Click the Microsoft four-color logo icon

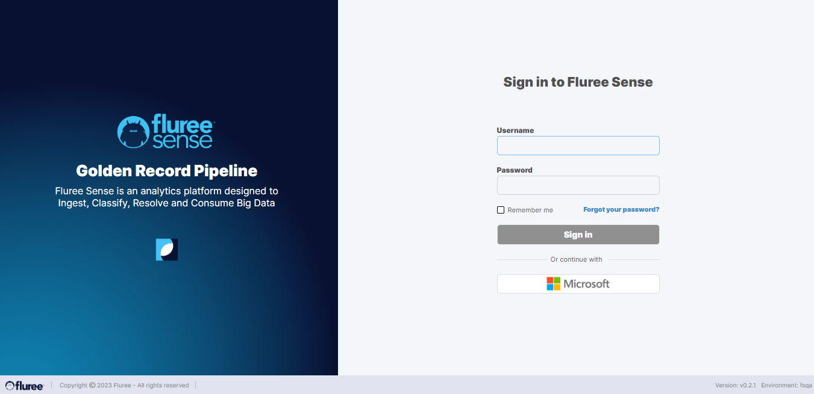point(553,284)
